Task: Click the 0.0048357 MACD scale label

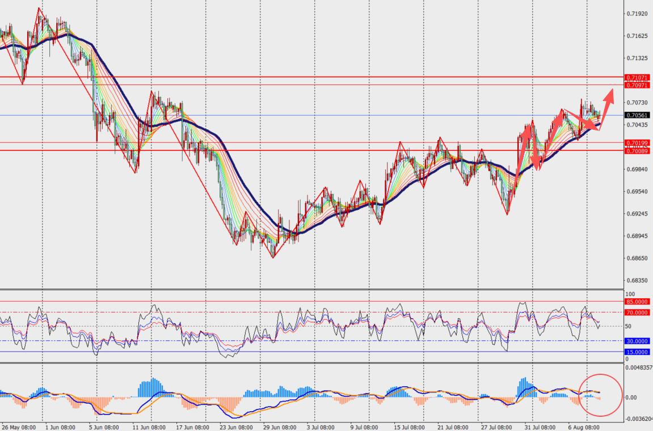Action: [639, 367]
